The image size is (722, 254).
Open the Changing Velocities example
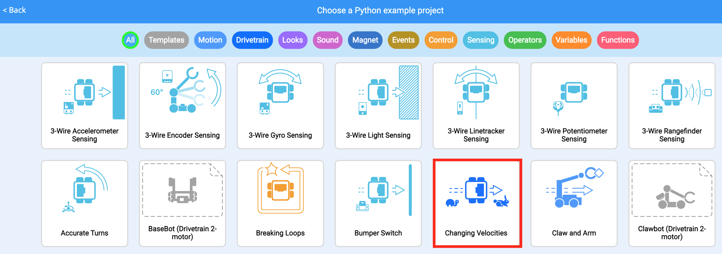tap(477, 204)
